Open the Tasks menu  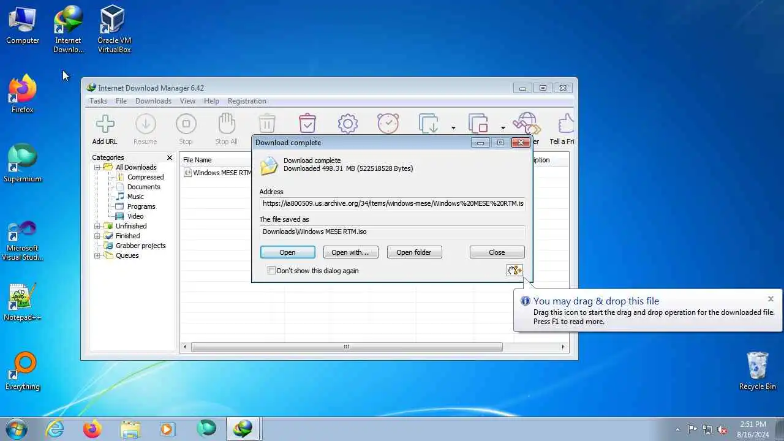(98, 101)
